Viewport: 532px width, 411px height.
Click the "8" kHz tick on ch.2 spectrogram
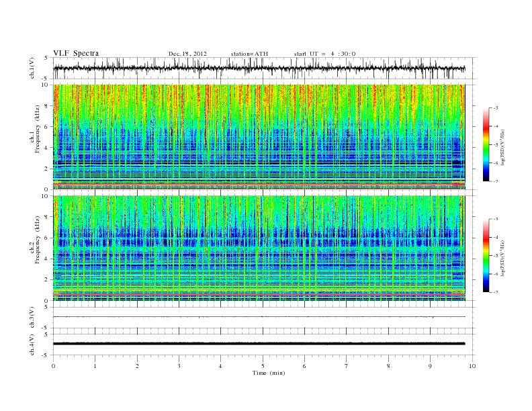coord(47,217)
